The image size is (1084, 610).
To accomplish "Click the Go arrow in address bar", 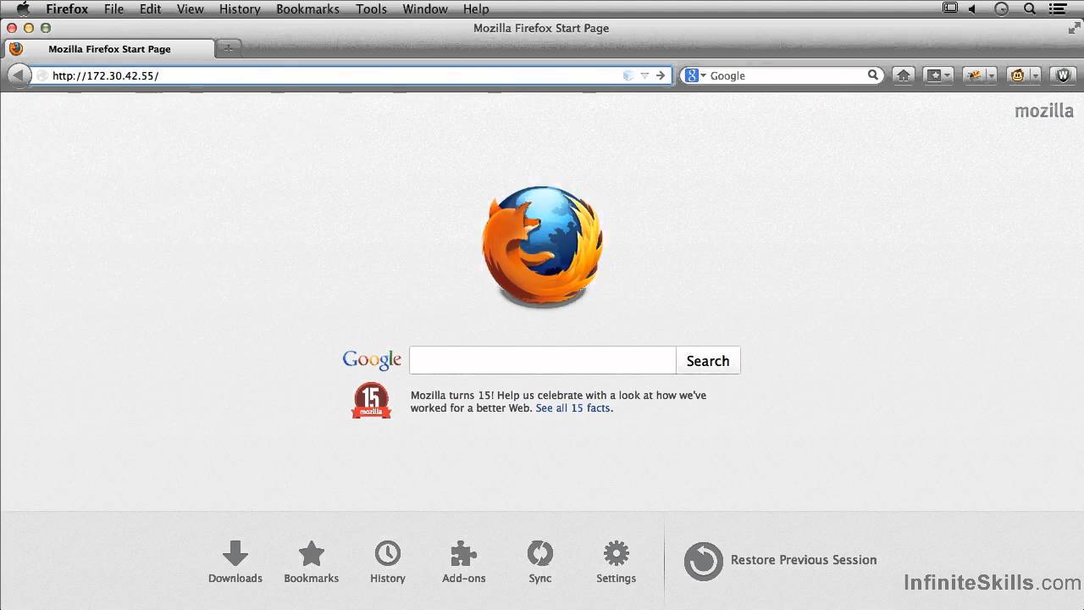I will (661, 75).
